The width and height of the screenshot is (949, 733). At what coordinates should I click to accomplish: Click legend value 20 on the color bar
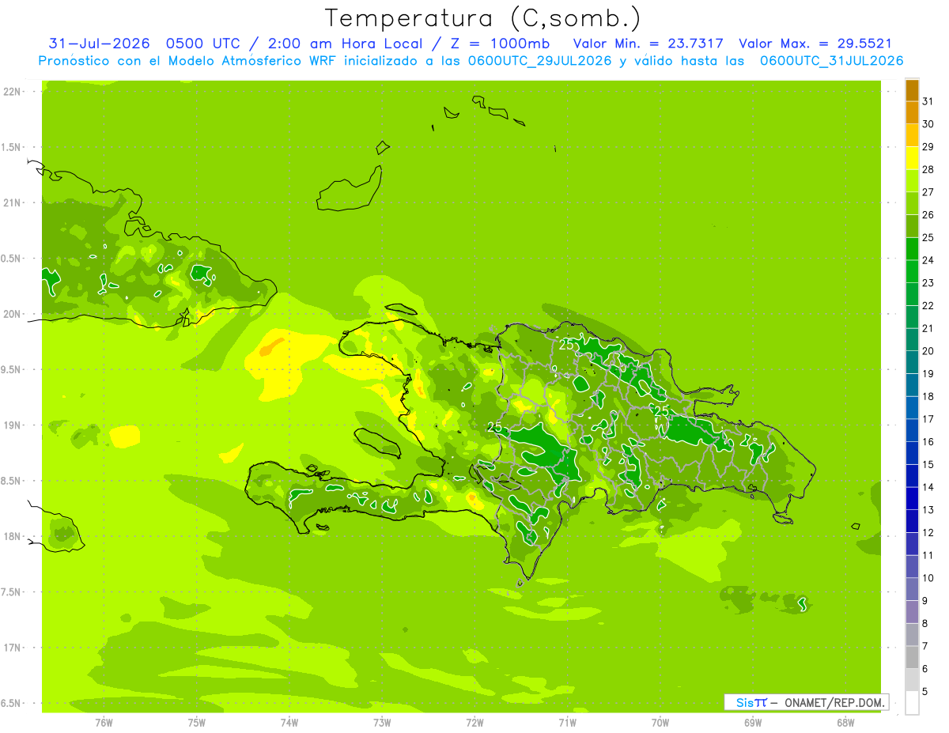click(x=928, y=351)
